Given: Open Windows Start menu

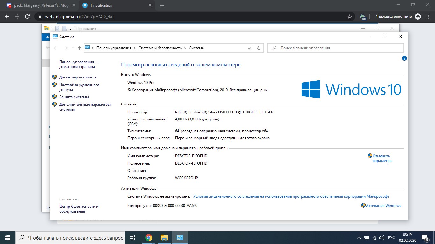Looking at the screenshot, I should [x=8, y=238].
